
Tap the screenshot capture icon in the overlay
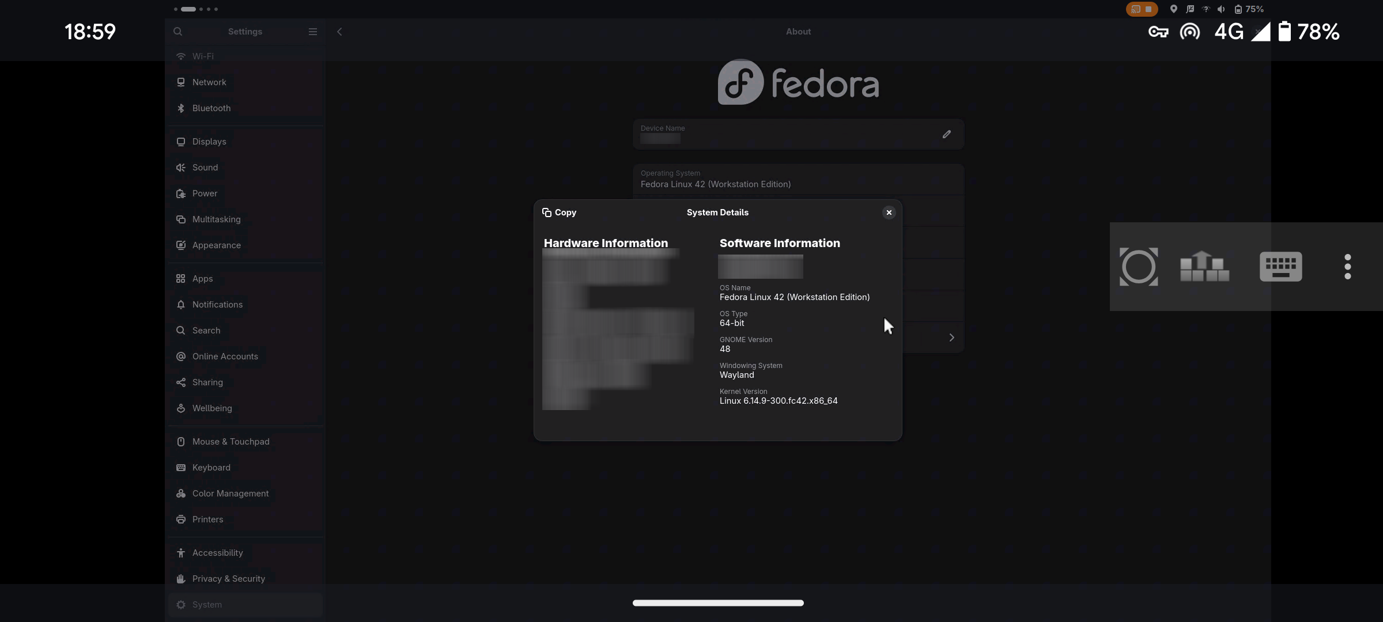pos(1139,267)
